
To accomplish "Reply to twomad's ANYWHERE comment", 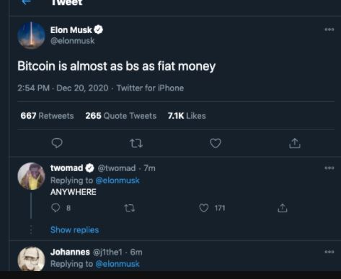I will tap(56, 208).
